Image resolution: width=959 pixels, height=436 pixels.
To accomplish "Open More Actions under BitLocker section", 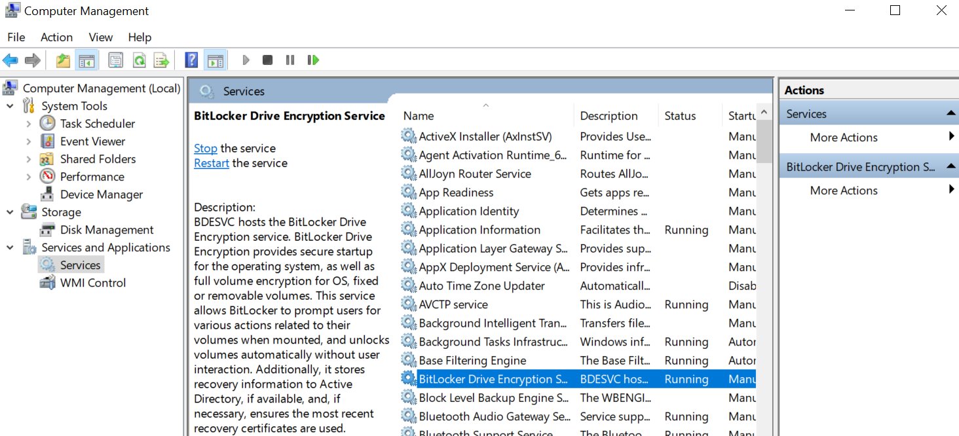I will point(844,191).
